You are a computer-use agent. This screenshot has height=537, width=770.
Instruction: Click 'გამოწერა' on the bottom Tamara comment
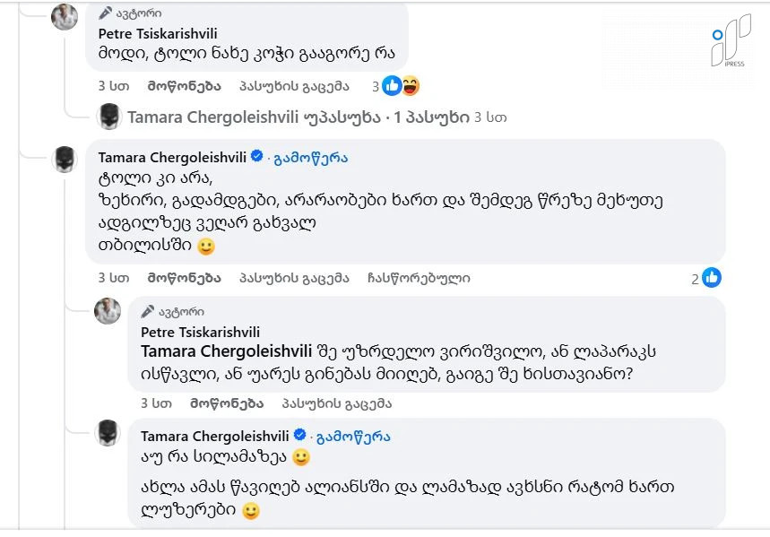(x=353, y=437)
